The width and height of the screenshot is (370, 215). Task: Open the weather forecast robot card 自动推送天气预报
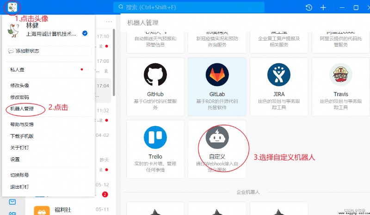coord(155,43)
